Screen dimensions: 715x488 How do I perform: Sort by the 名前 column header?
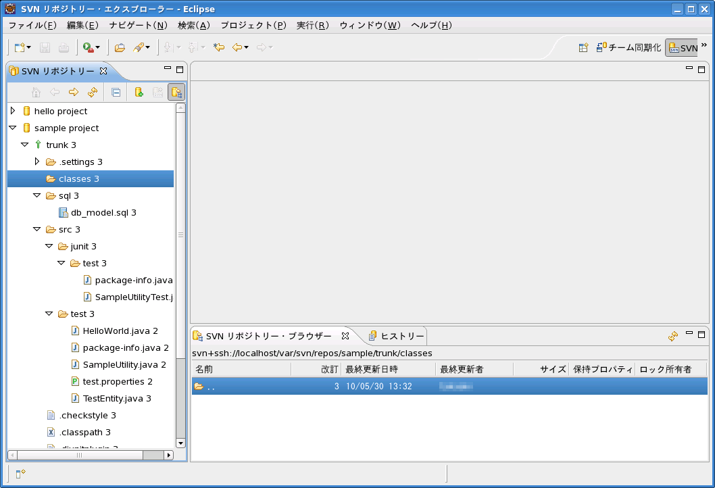tap(242, 369)
